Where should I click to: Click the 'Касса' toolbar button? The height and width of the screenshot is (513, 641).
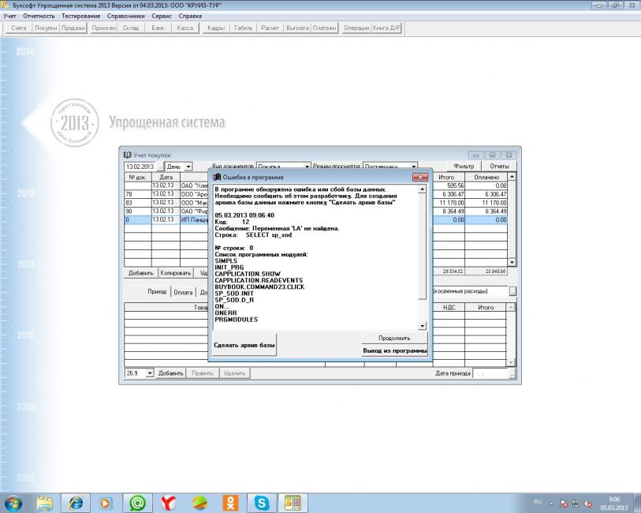pos(185,28)
